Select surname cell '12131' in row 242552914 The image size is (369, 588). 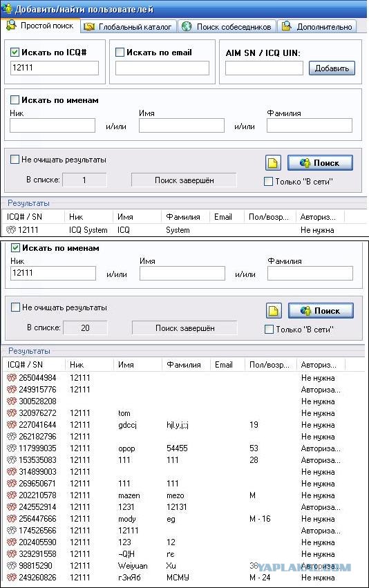(176, 507)
